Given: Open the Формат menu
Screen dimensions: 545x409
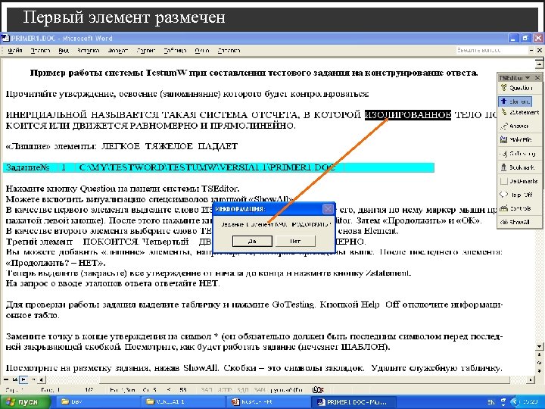Looking at the screenshot, I should [118, 51].
